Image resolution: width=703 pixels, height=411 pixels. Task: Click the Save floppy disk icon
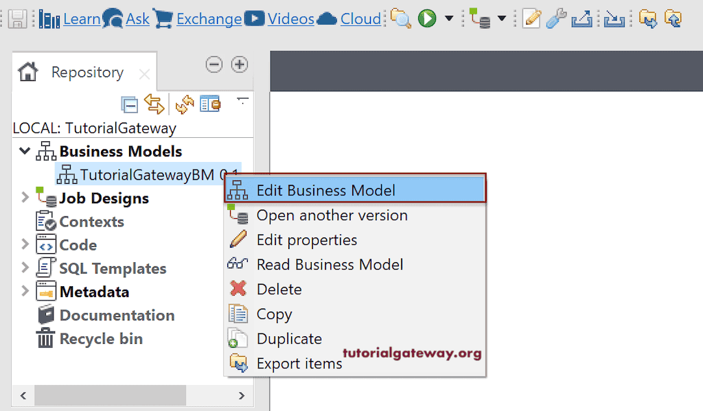click(x=17, y=19)
